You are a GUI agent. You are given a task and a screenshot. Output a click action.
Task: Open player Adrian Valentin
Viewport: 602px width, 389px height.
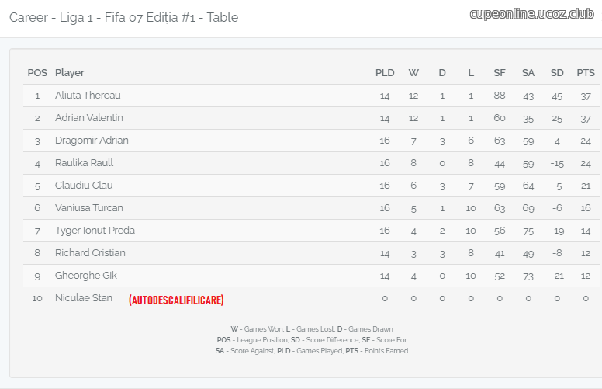(89, 117)
